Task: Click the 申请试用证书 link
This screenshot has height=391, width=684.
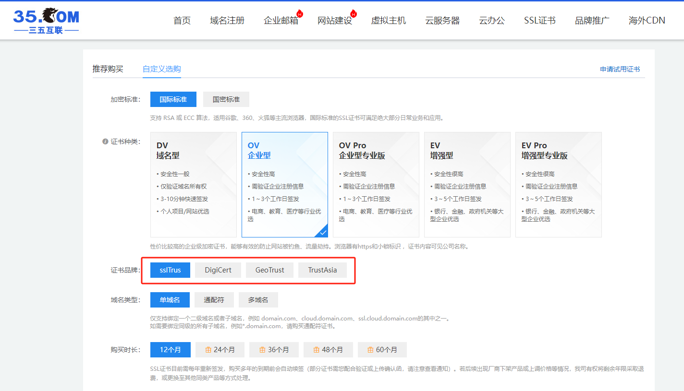Action: click(x=620, y=69)
